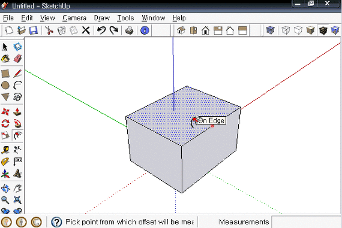Choose the Protractor tool
The image size is (342, 228).
click(x=5, y=162)
